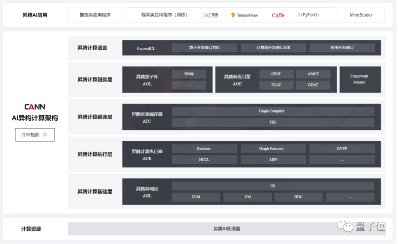Select the SVM block
The width and height of the screenshot is (398, 244).
point(196,197)
